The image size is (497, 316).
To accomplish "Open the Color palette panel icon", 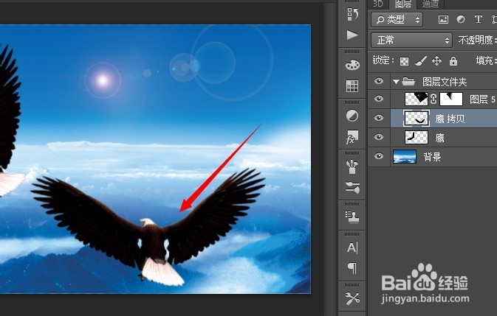I will 352,65.
